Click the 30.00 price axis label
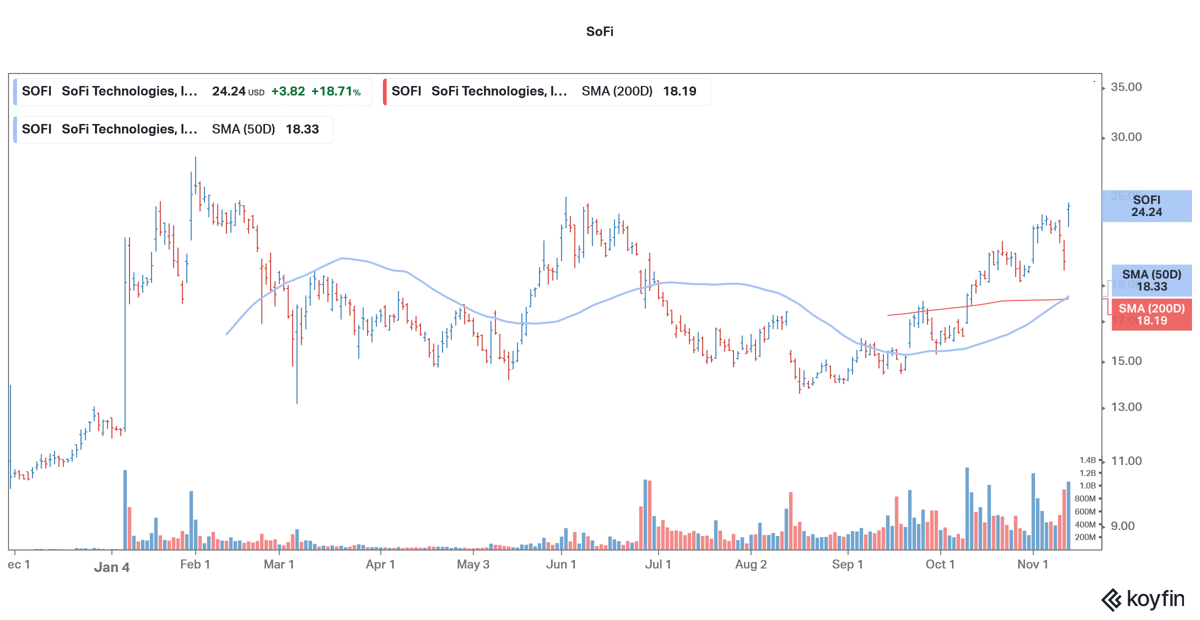Screen dimensions: 1200x620 (x=1126, y=137)
